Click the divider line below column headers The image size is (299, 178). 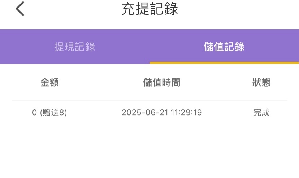click(149, 100)
